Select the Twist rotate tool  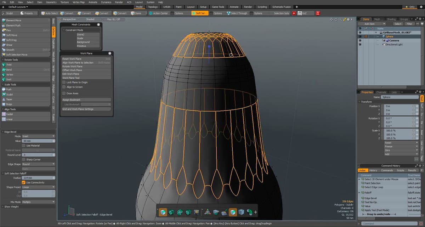tap(9, 65)
